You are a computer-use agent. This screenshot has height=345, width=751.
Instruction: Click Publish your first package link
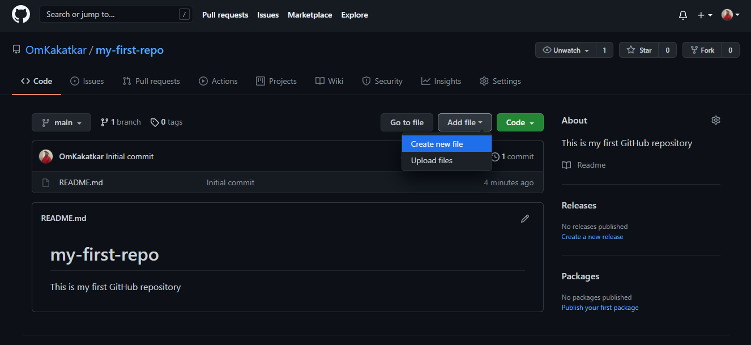point(600,308)
